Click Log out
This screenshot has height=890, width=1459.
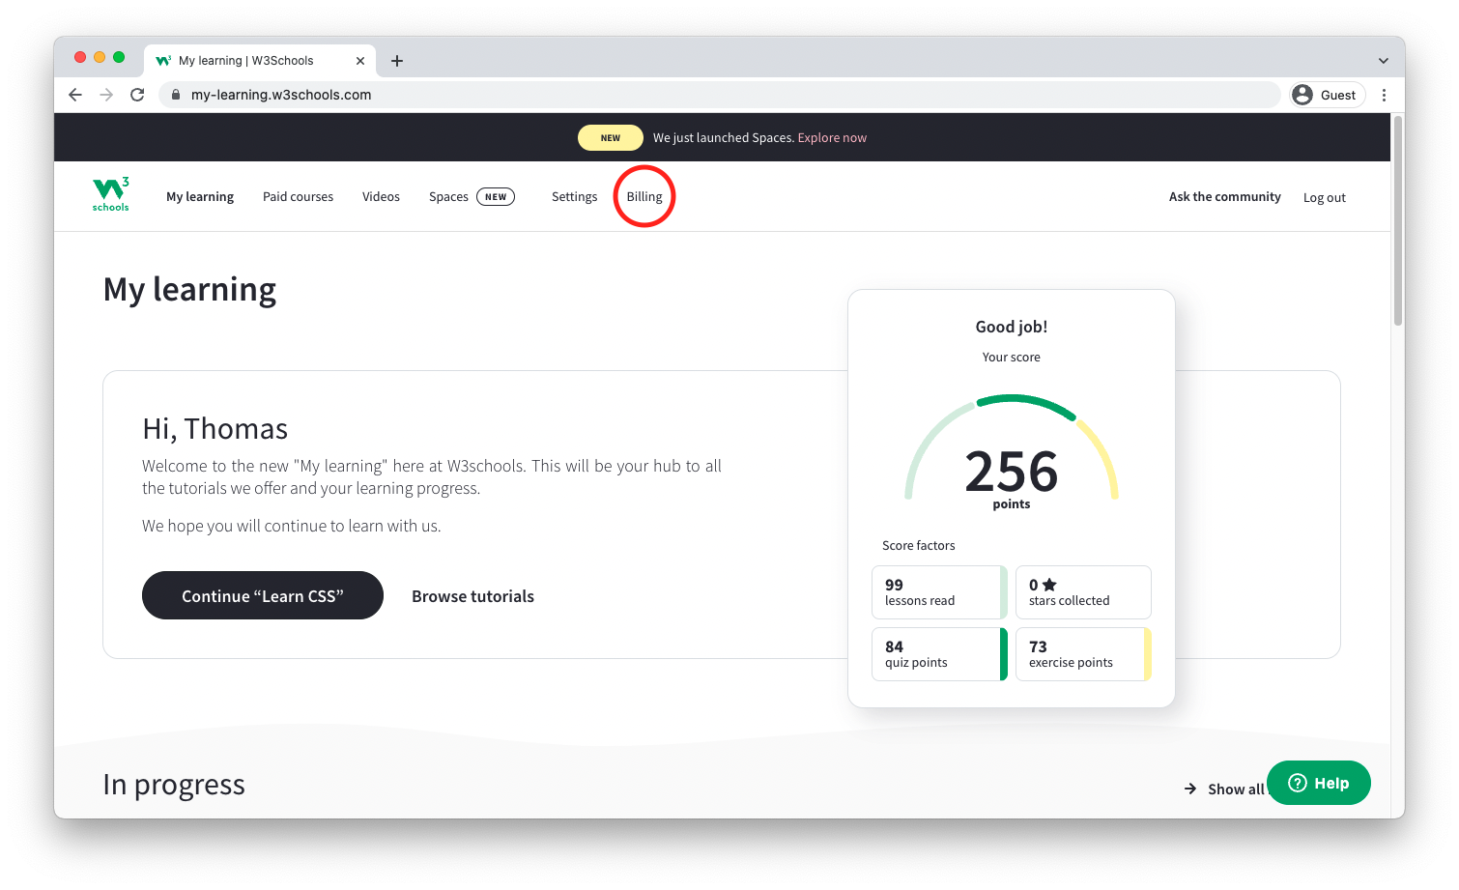coord(1325,198)
